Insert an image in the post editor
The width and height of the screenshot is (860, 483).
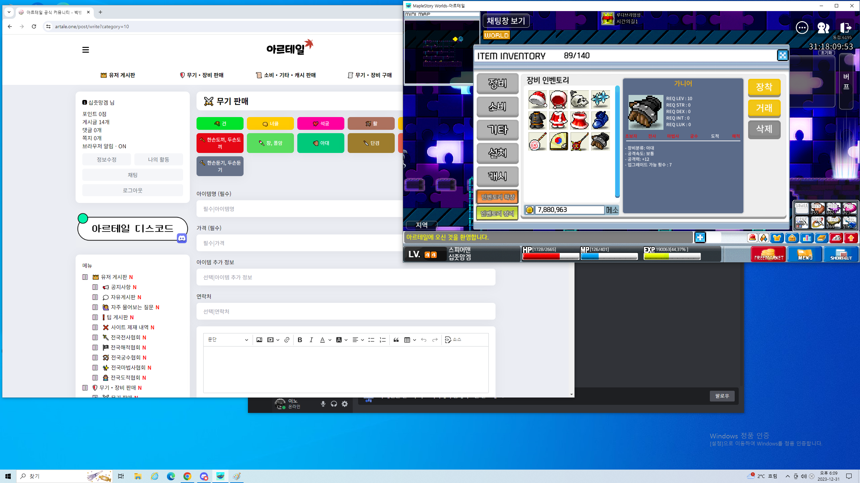(259, 340)
